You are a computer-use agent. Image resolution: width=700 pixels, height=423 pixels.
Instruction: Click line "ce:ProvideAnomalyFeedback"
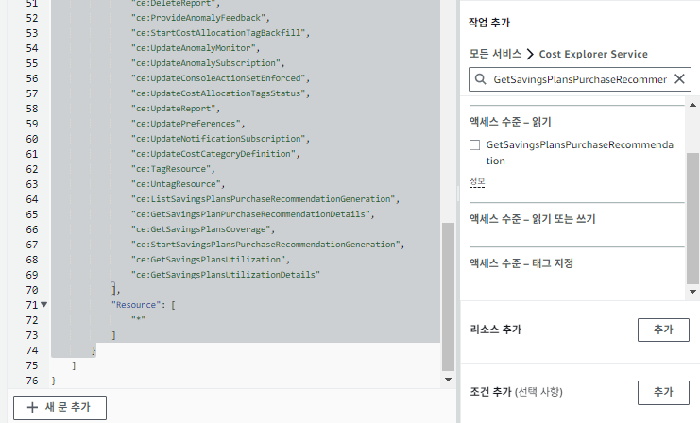point(200,18)
